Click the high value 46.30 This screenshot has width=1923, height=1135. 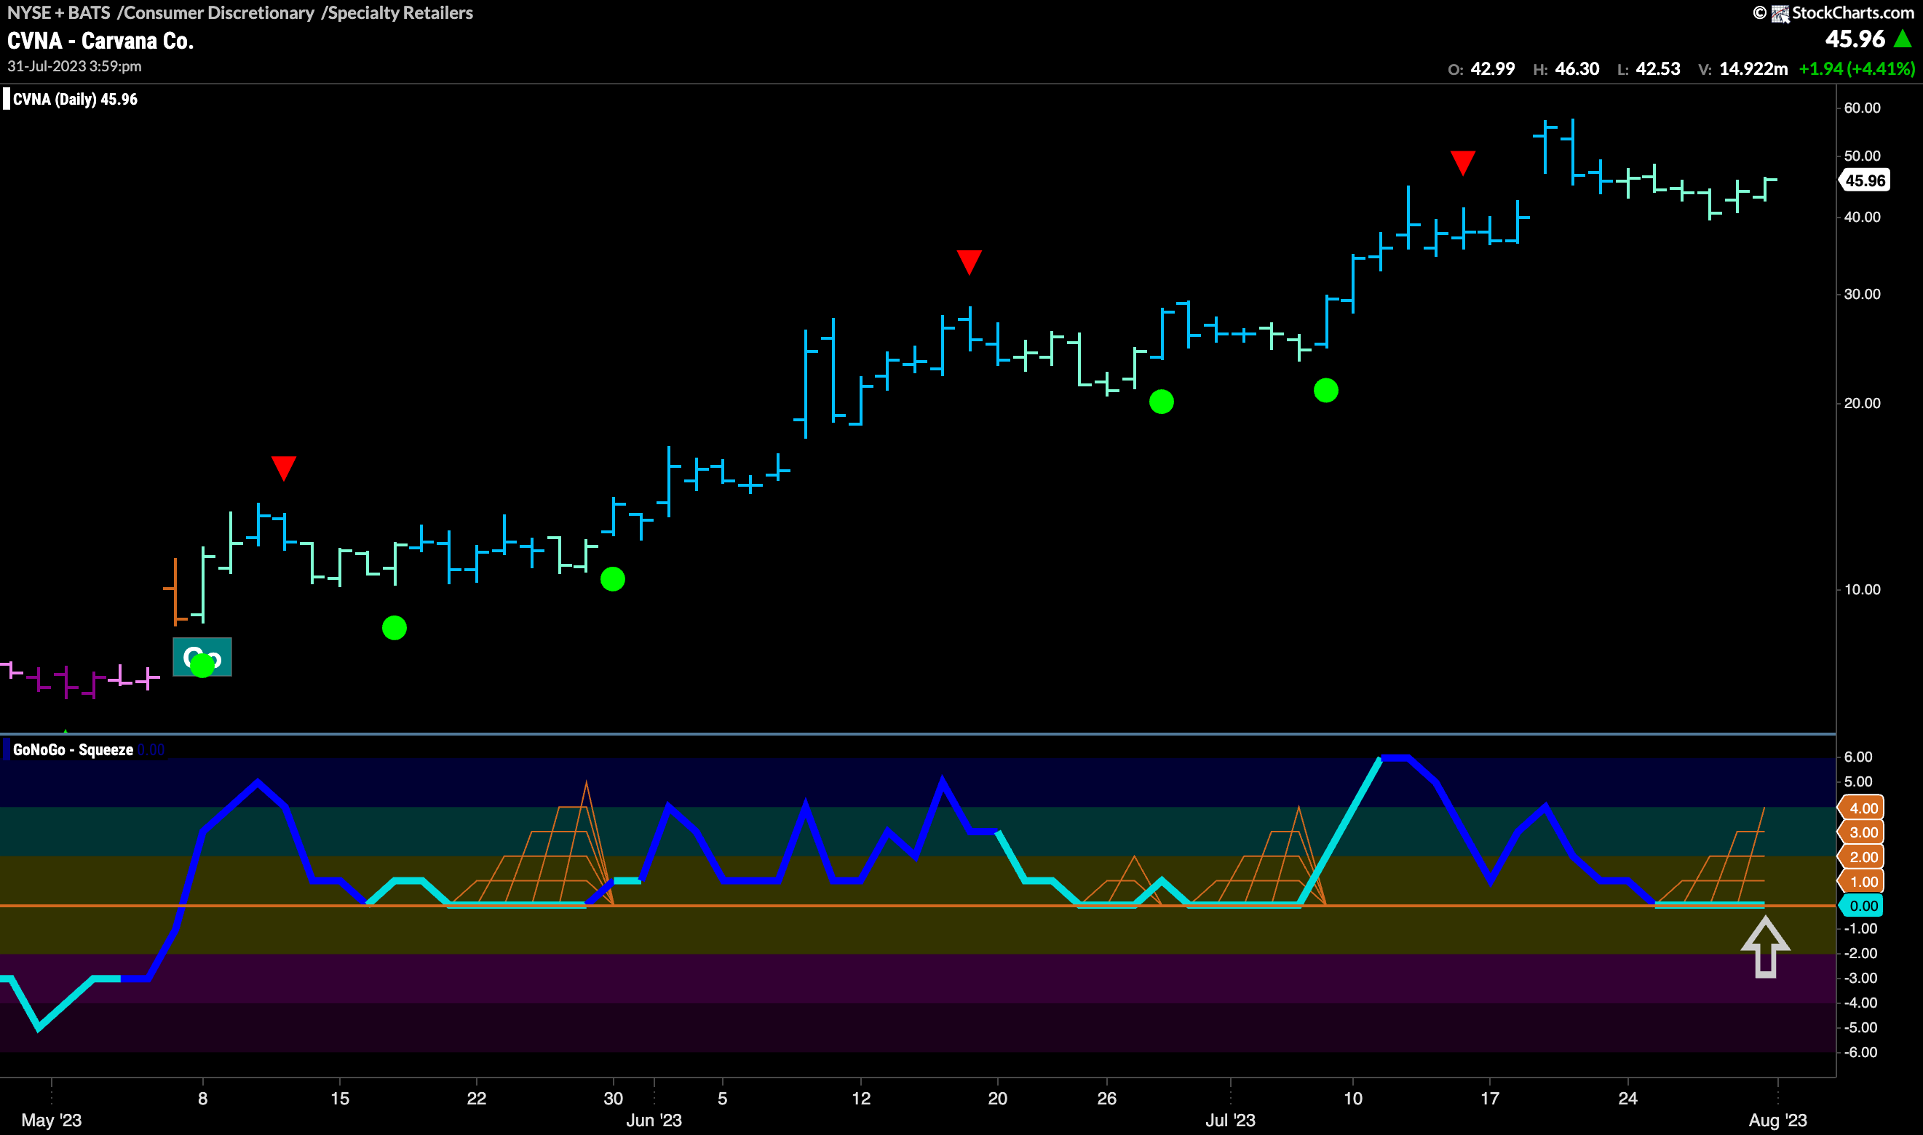(x=1577, y=69)
